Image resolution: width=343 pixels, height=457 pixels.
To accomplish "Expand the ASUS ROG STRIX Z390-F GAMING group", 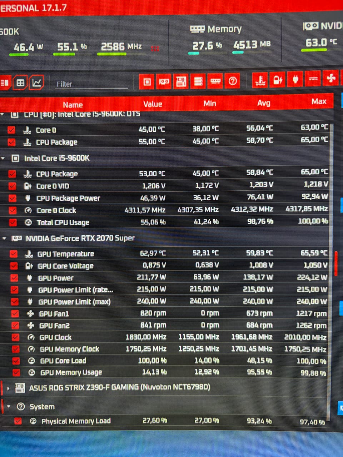I will click(x=9, y=388).
